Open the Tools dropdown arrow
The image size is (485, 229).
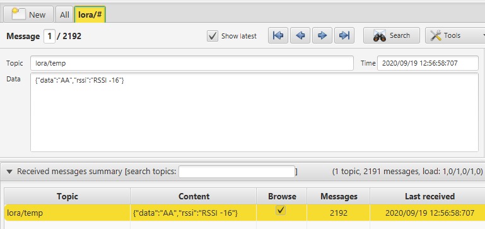[x=483, y=35]
